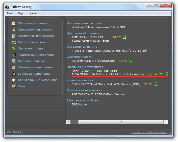Image resolution: width=178 pixels, height=142 pixels.
Task: Open the Центральный процессор summary heading link
Action: [x=85, y=33]
